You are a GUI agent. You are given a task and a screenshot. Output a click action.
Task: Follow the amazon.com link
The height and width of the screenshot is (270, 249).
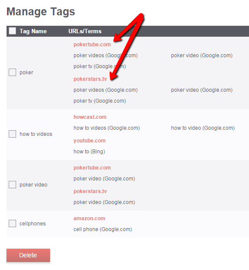click(89, 218)
